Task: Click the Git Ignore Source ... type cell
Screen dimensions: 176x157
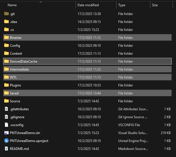Action: coord(133,117)
